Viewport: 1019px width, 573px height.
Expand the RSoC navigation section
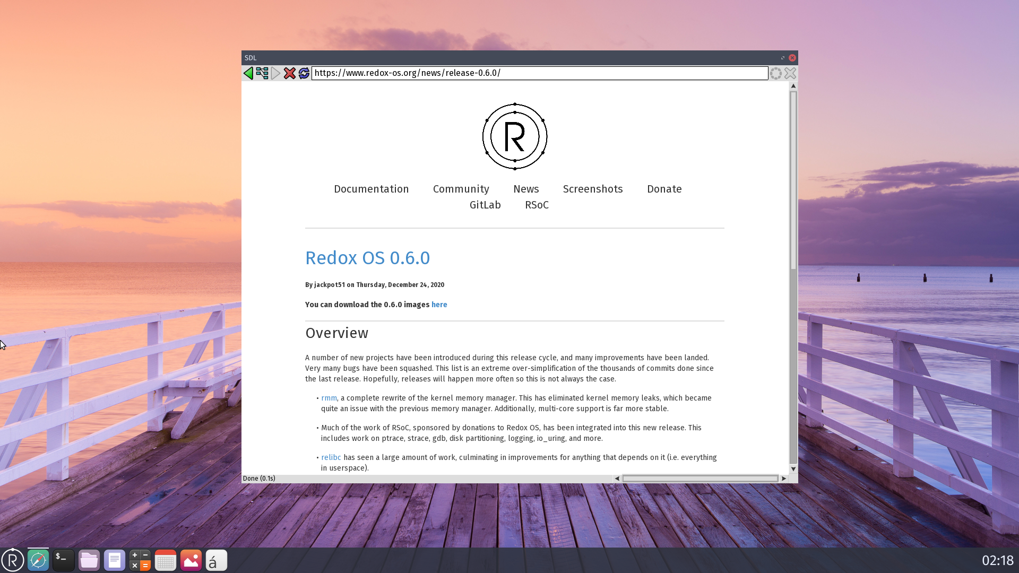coord(536,204)
